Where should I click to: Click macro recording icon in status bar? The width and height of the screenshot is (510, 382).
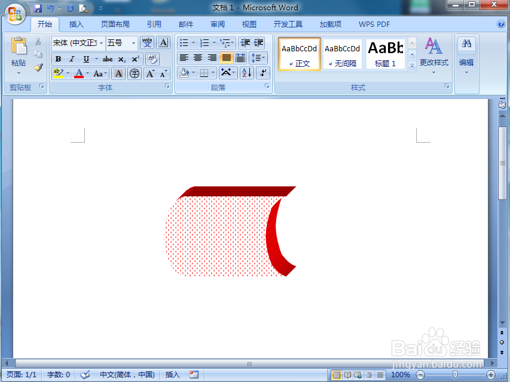point(194,374)
